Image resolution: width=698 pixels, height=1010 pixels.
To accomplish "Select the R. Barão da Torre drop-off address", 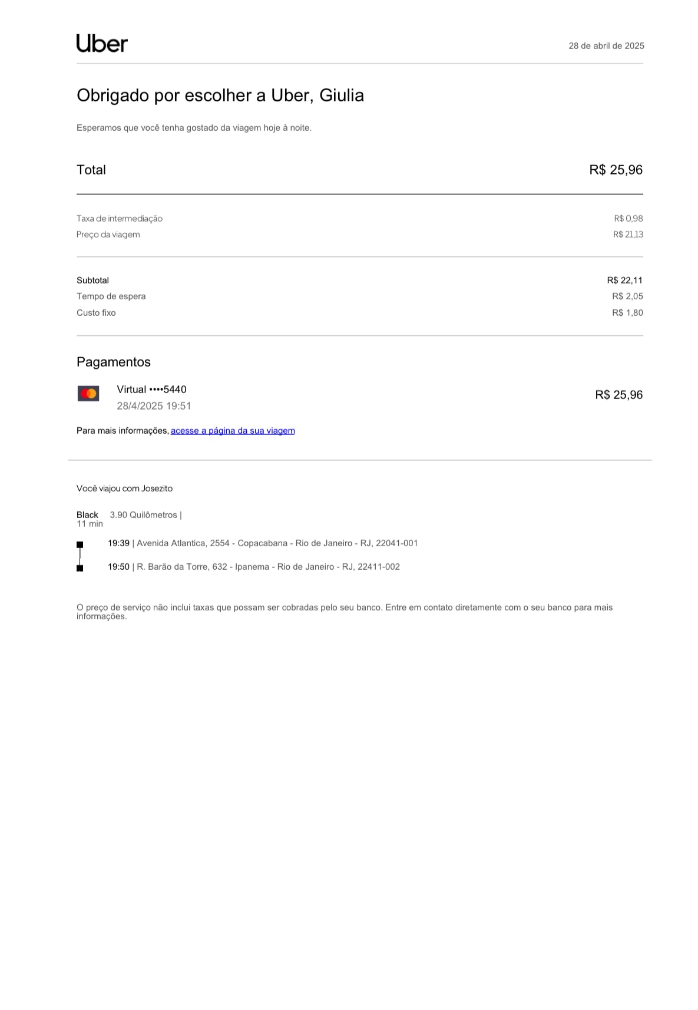I will [268, 567].
